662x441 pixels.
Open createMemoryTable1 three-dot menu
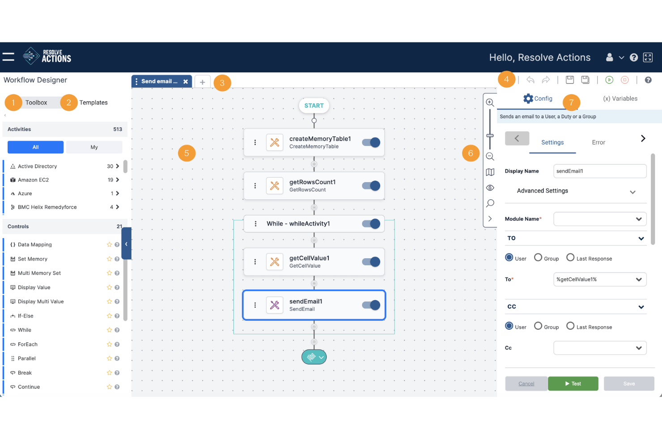pos(255,143)
